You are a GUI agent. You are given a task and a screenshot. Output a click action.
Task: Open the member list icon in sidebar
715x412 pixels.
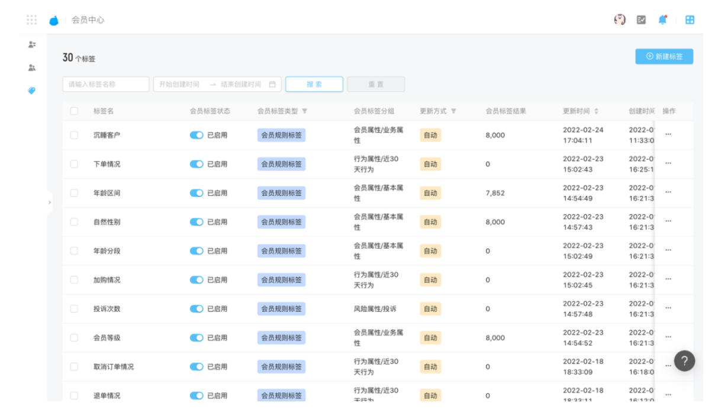tap(32, 44)
